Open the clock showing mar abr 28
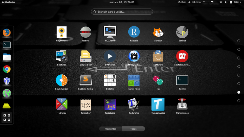This screenshot has height=137, width=244. [122, 2]
